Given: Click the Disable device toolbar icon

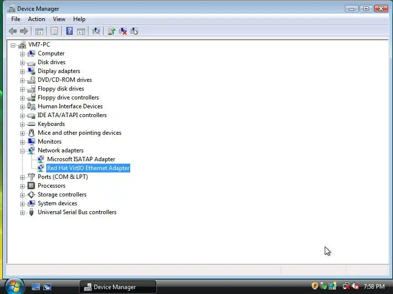Looking at the screenshot, I should [134, 31].
